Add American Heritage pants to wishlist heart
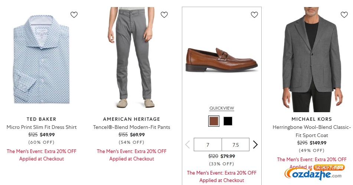353x185 pixels. coord(164,15)
